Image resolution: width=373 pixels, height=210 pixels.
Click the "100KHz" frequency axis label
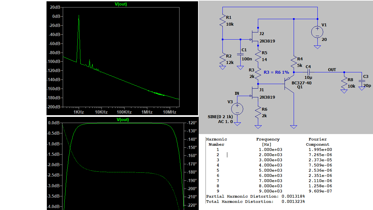[x=124, y=112]
